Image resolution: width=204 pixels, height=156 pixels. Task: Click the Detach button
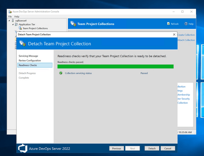pyautogui.click(x=152, y=148)
